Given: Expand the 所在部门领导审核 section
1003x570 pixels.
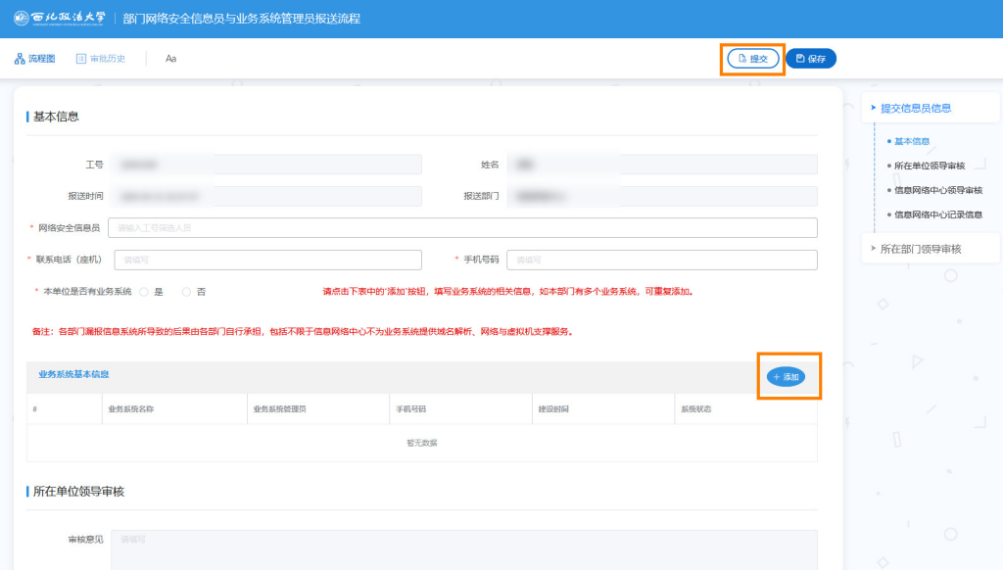Looking at the screenshot, I should click(873, 249).
